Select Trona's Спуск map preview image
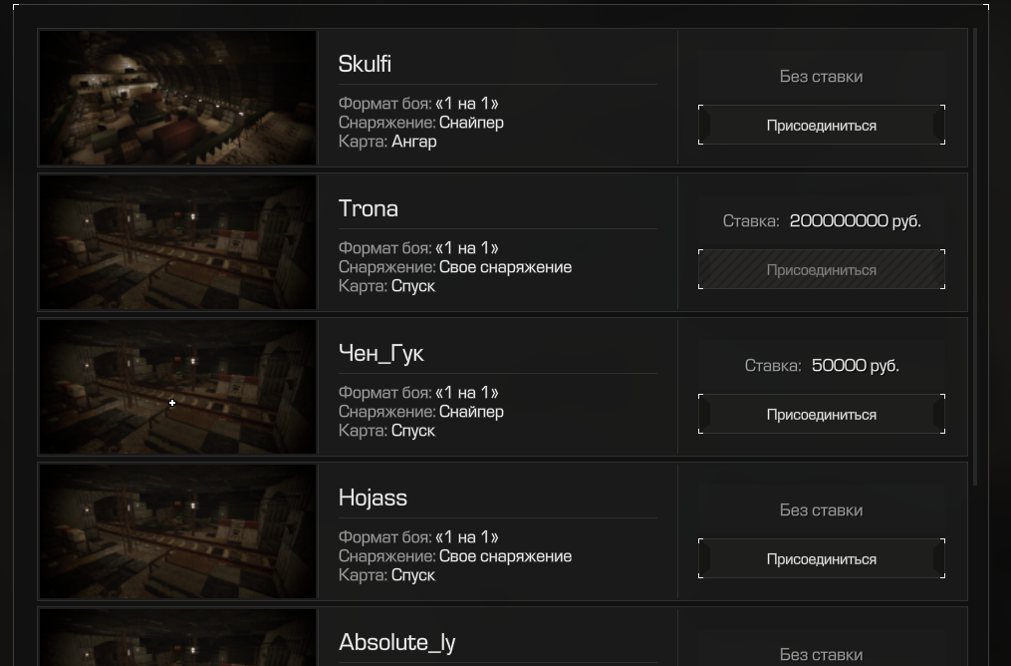Image resolution: width=1011 pixels, height=666 pixels. pos(177,242)
